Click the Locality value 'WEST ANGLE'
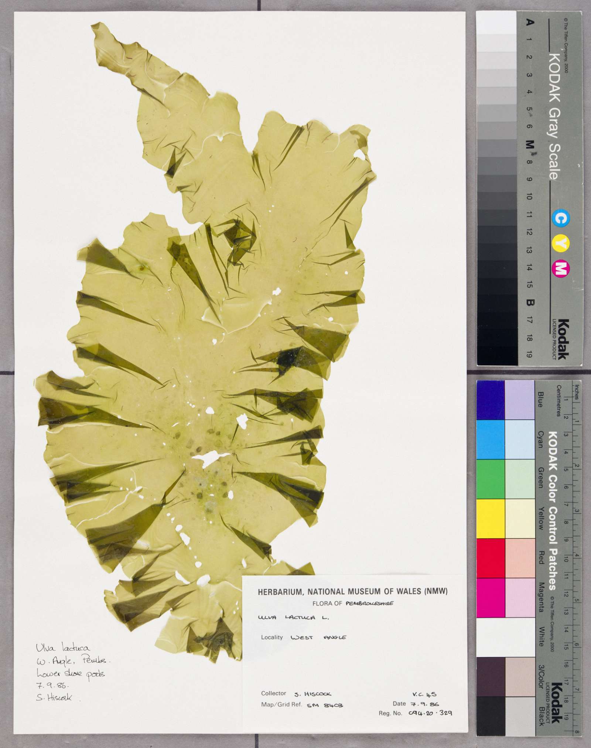Screen dimensions: 591x748 (x=318, y=637)
